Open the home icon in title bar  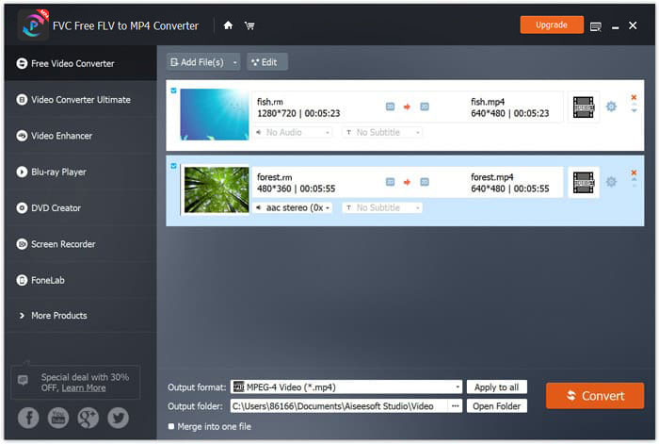[x=228, y=25]
